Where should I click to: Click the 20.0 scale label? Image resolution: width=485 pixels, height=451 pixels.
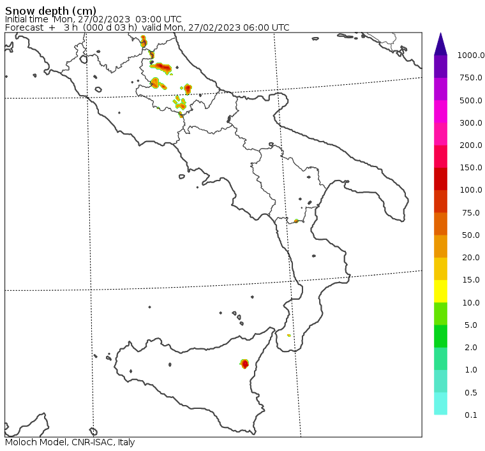[x=471, y=258]
